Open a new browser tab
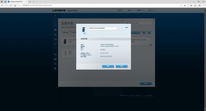 30,2
